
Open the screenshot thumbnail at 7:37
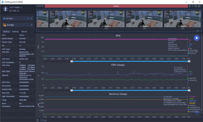[182, 19]
